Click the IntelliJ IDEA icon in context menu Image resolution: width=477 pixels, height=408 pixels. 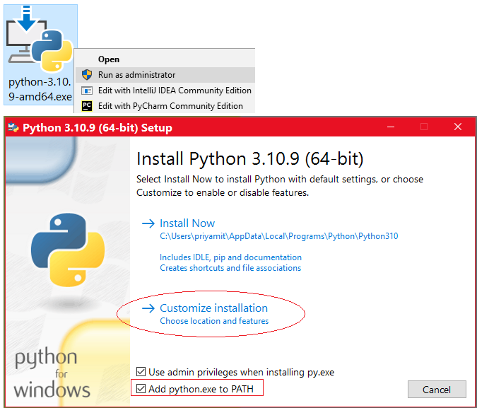tap(87, 91)
